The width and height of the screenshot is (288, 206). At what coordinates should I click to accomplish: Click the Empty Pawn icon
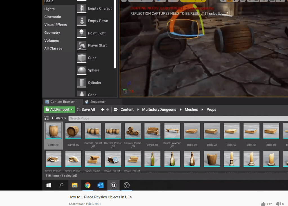(x=82, y=21)
